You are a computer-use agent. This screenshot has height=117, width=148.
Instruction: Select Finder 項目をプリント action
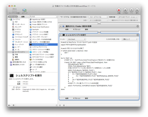(40, 24)
